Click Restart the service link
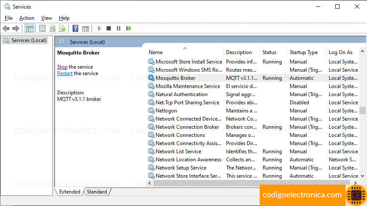This screenshot has width=367, height=206. click(65, 73)
